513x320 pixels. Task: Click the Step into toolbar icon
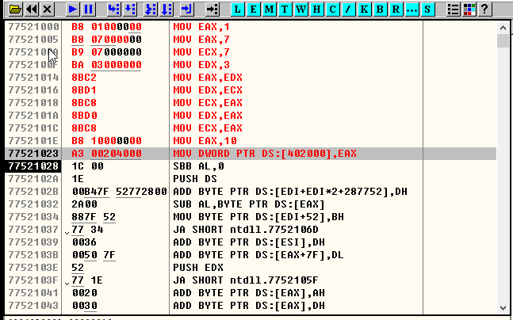click(x=114, y=10)
